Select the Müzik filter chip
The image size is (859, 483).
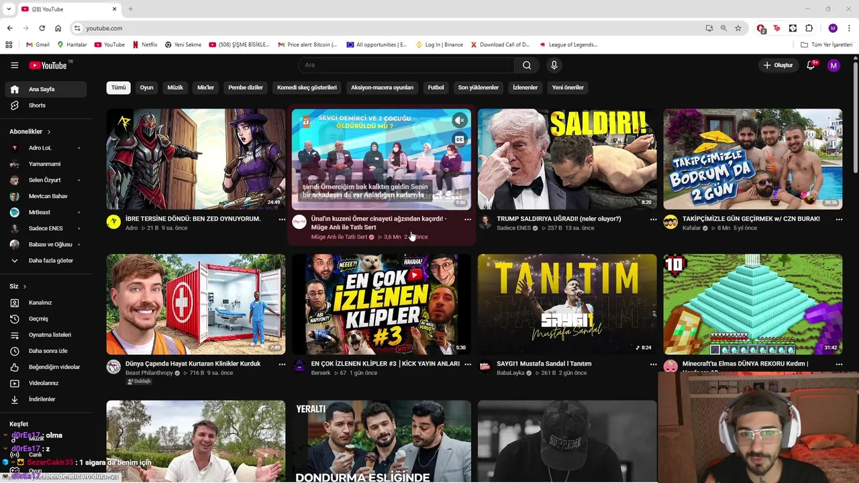point(175,87)
